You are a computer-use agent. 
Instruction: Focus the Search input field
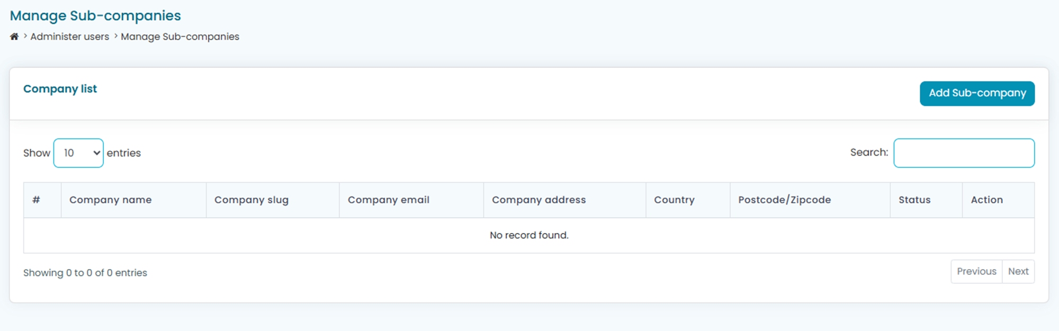(963, 153)
